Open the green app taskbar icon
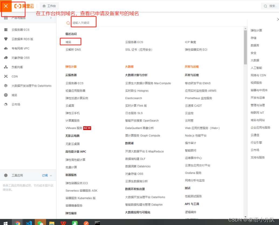279x225 pixels. (x=75, y=223)
